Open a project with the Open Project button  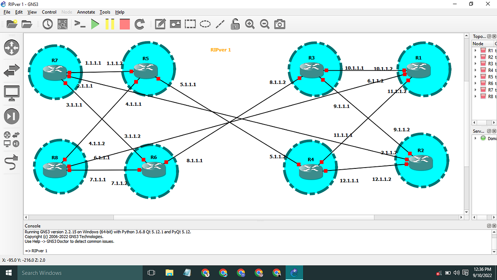tap(27, 24)
